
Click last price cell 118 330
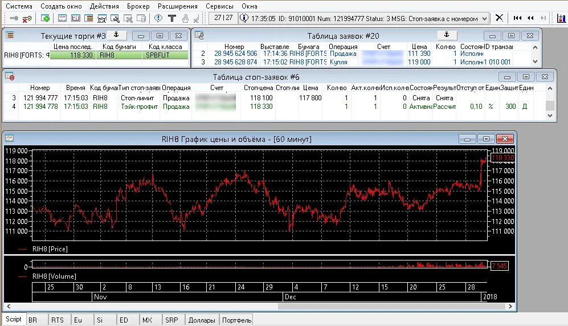tap(72, 55)
